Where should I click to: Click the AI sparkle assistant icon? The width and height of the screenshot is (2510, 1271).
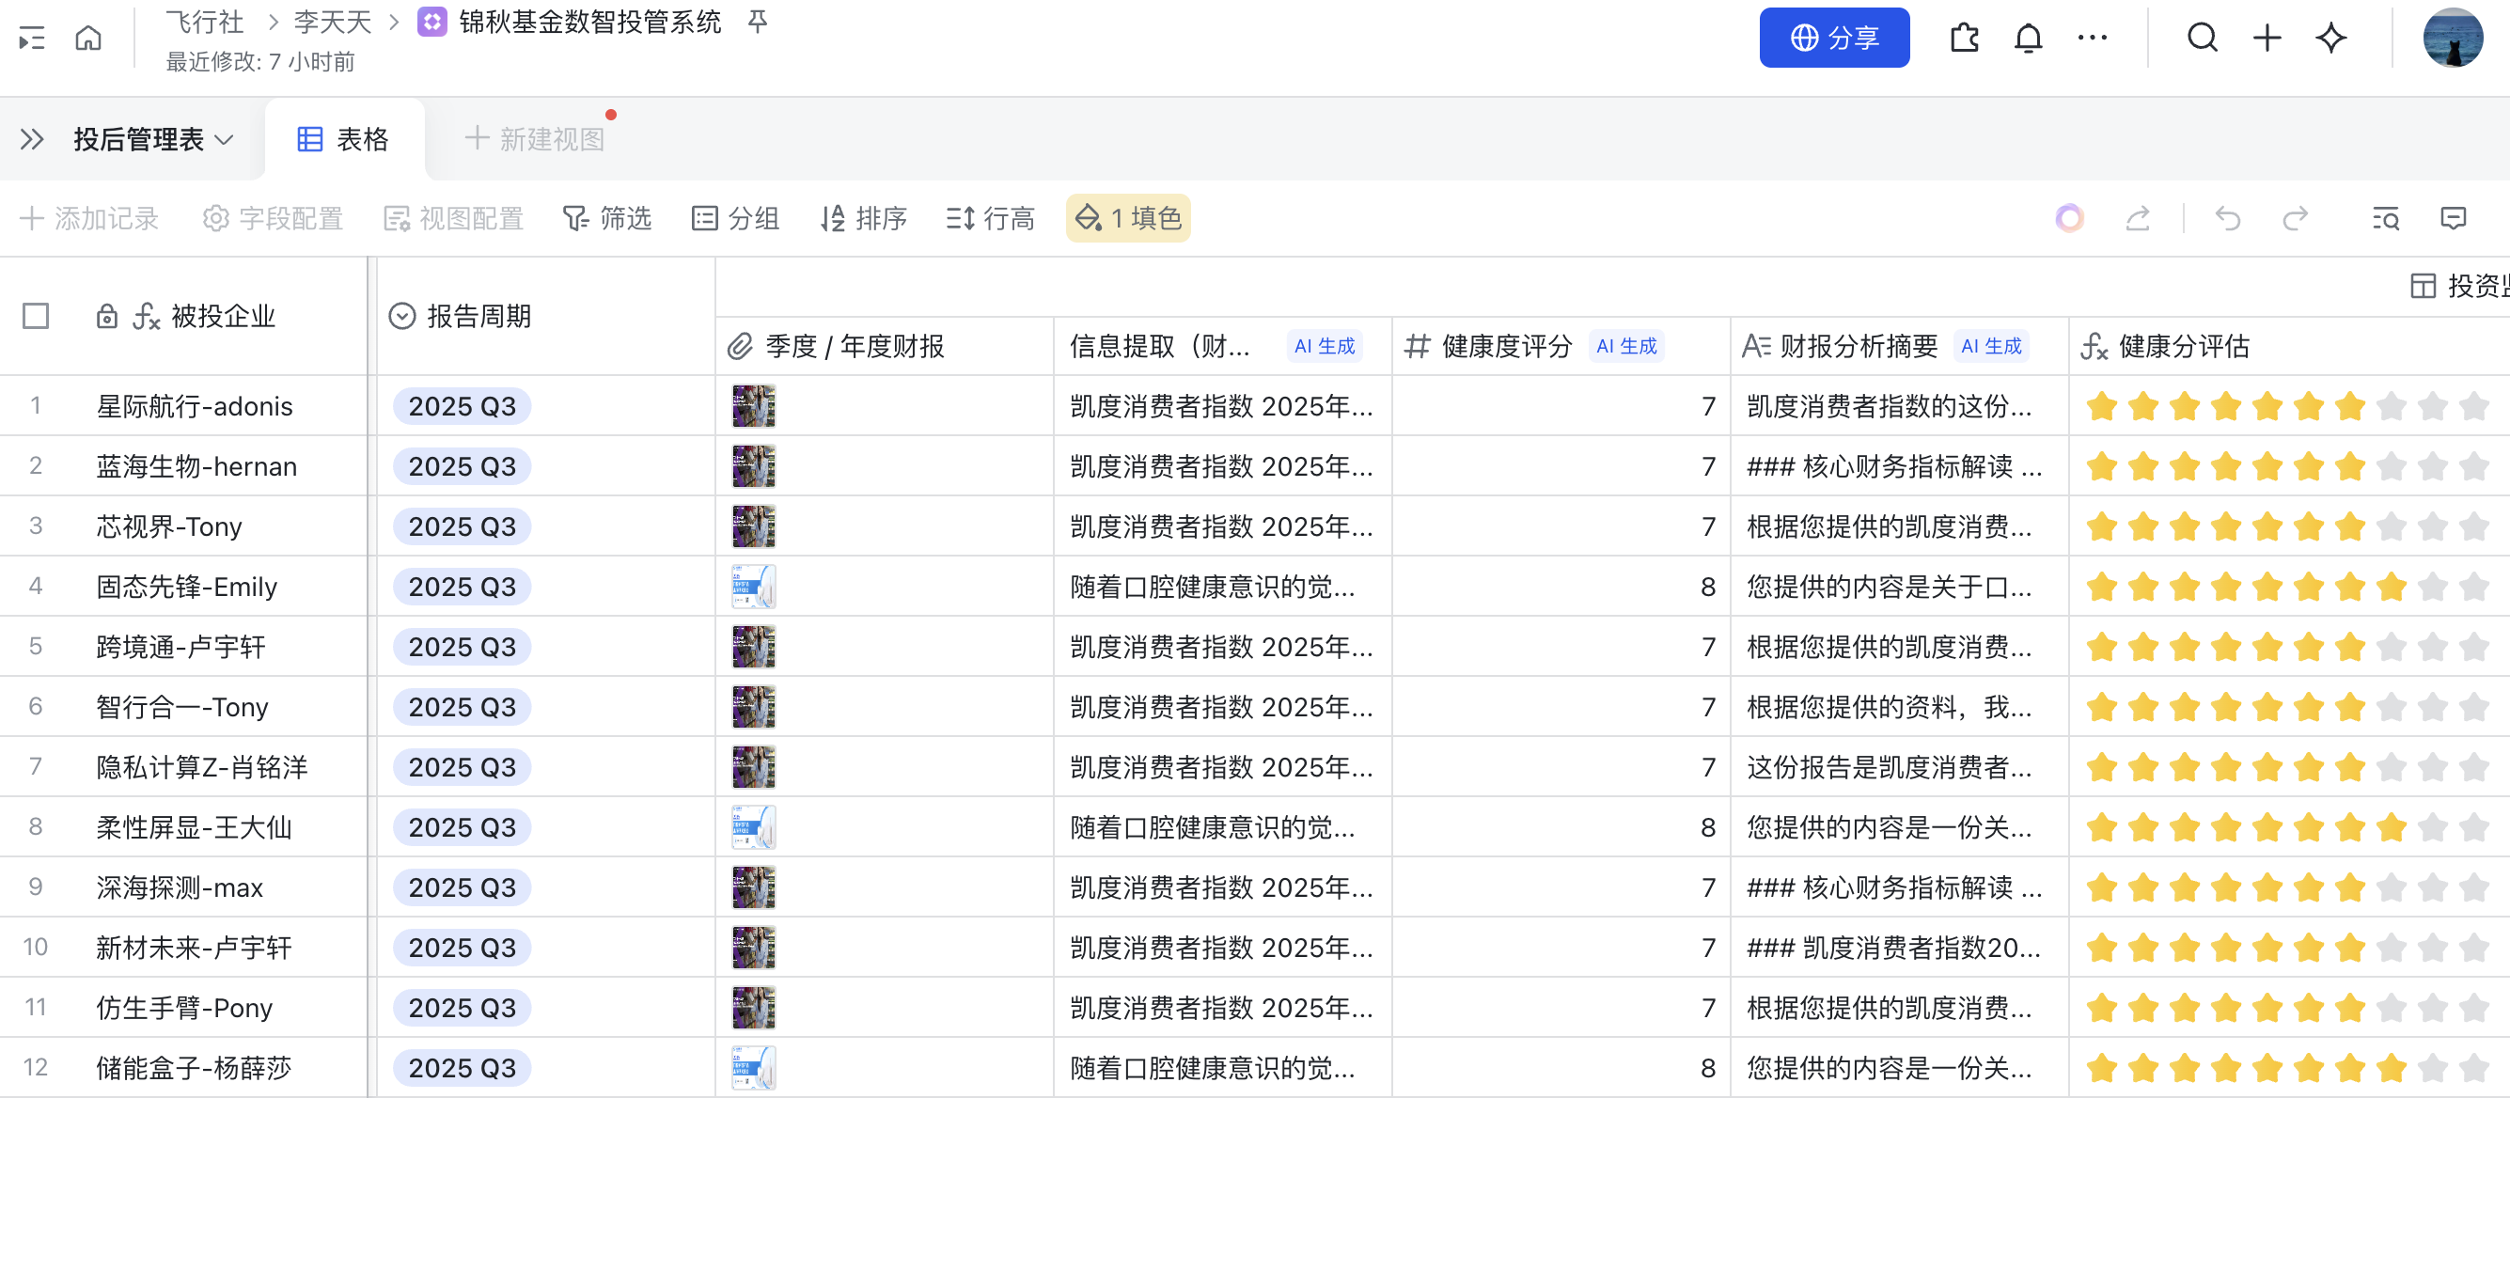(x=2331, y=38)
